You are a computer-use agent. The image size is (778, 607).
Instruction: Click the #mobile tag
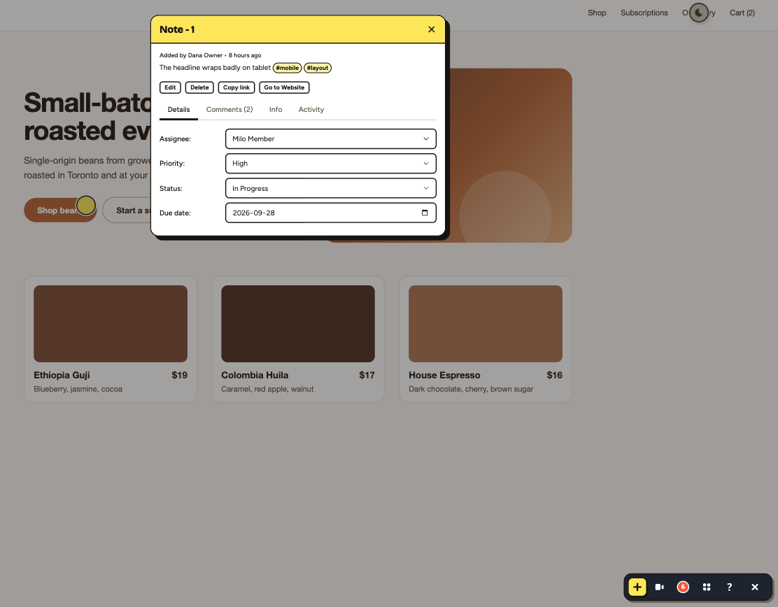tap(288, 68)
